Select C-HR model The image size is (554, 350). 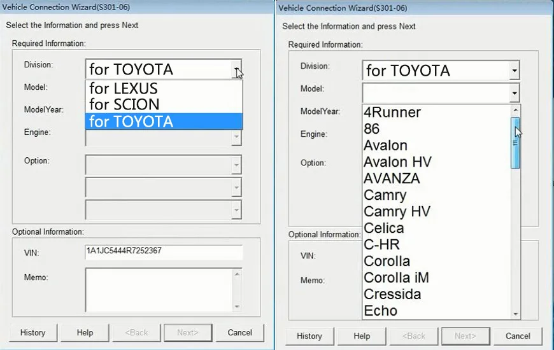[x=437, y=245]
